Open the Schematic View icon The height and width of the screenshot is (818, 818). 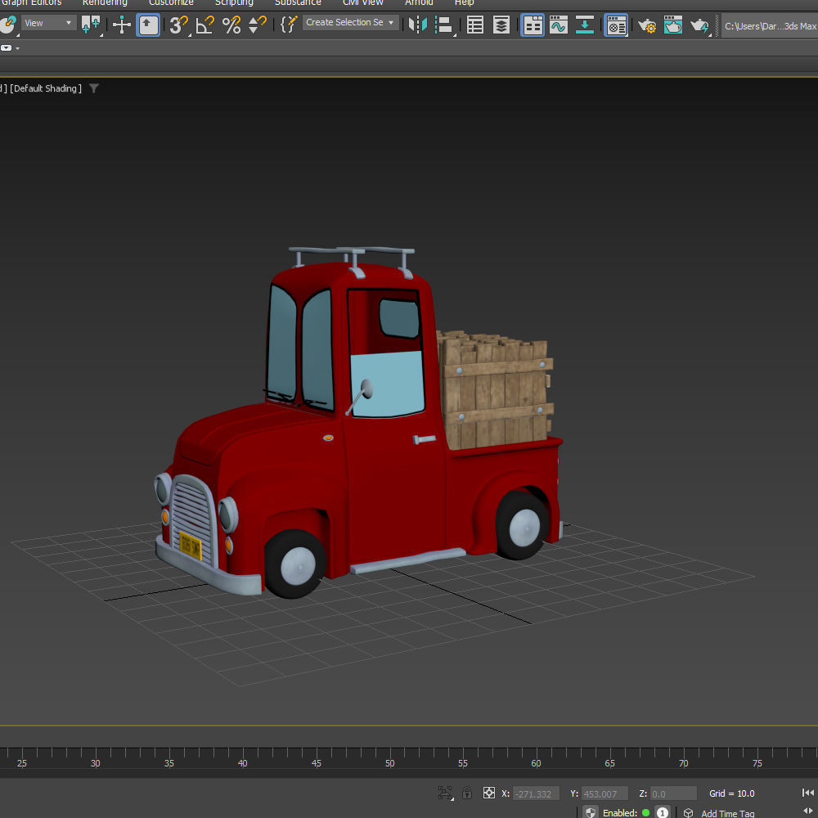pos(584,25)
